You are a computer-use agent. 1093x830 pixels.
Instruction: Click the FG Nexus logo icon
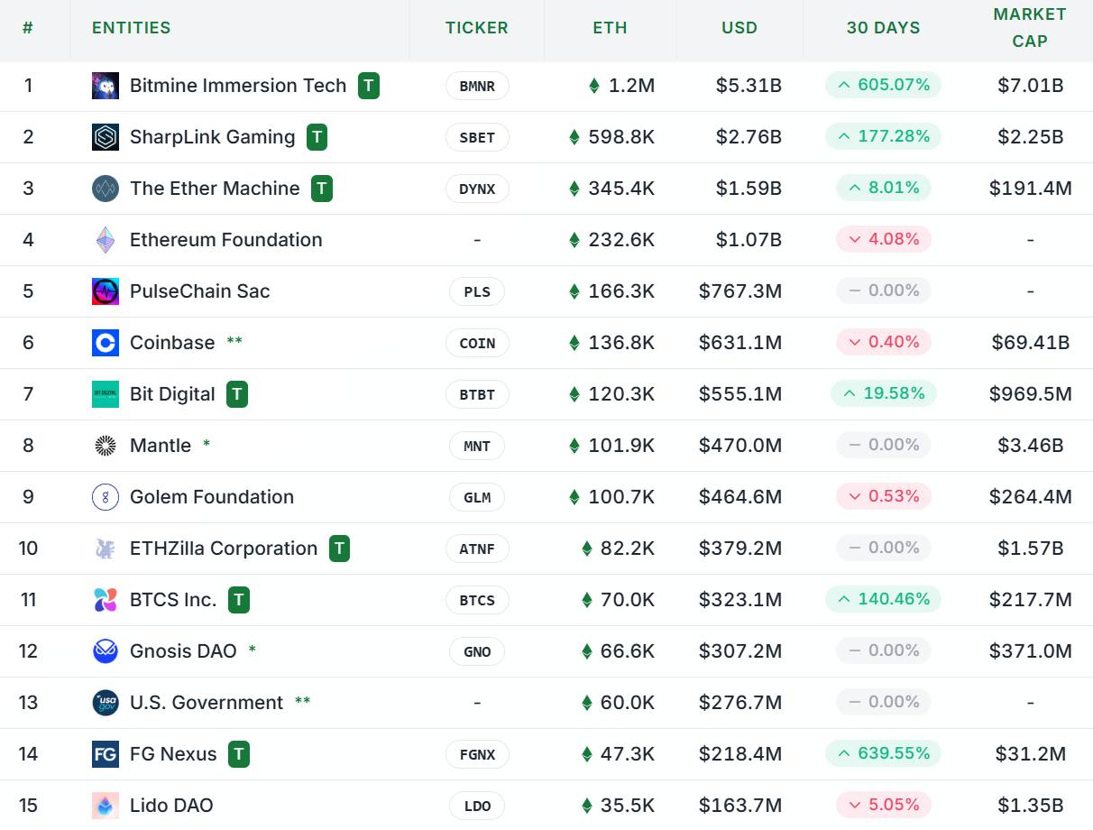[106, 754]
